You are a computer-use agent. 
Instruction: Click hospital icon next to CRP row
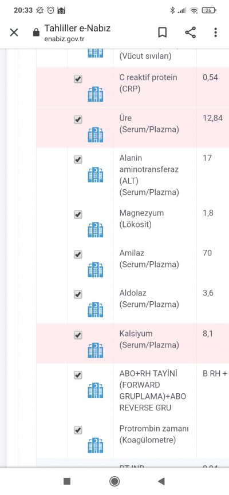click(96, 94)
